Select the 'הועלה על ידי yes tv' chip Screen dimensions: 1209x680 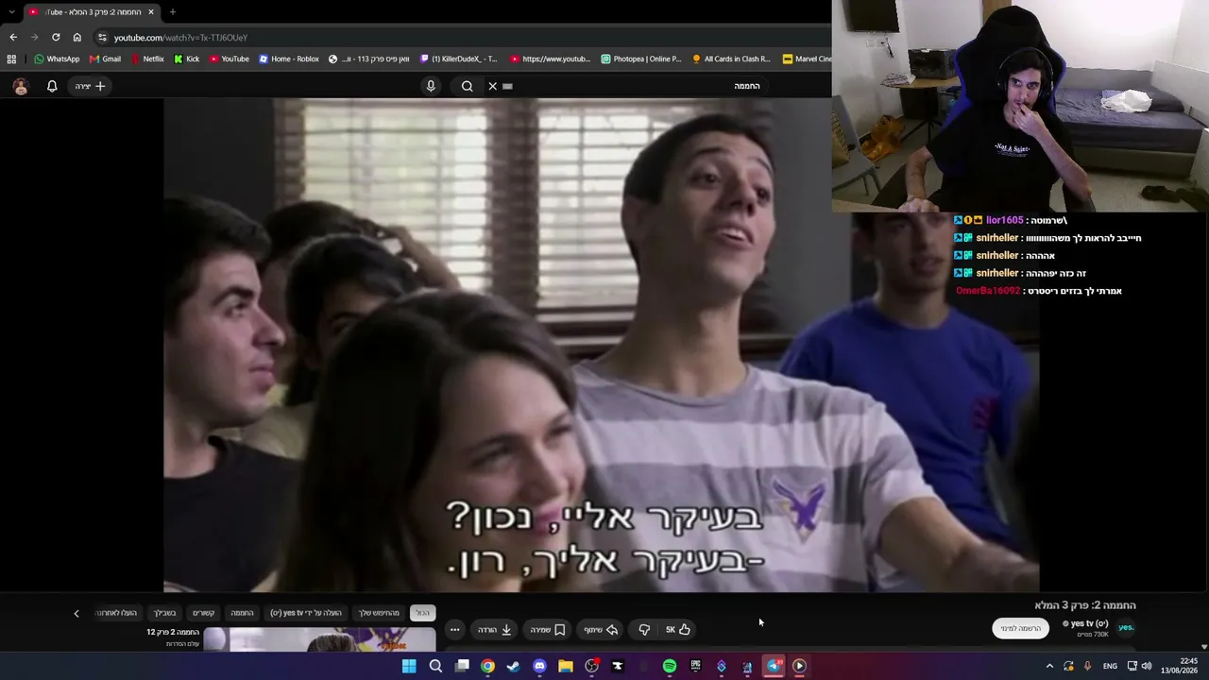click(x=306, y=613)
